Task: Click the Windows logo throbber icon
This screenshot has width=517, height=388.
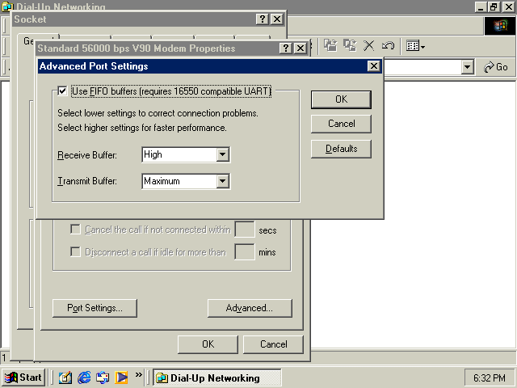Action: 500,26
